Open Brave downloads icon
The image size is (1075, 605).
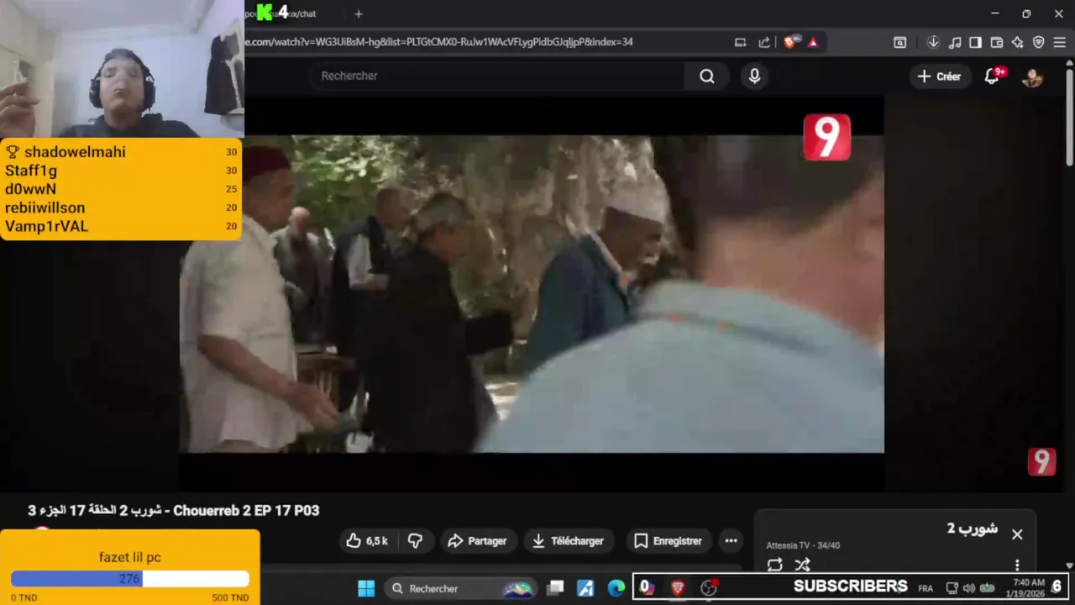coord(933,42)
